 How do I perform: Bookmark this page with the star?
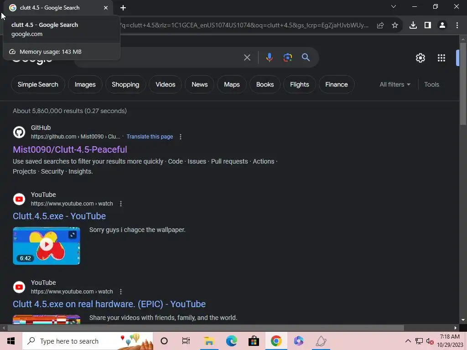click(x=395, y=26)
